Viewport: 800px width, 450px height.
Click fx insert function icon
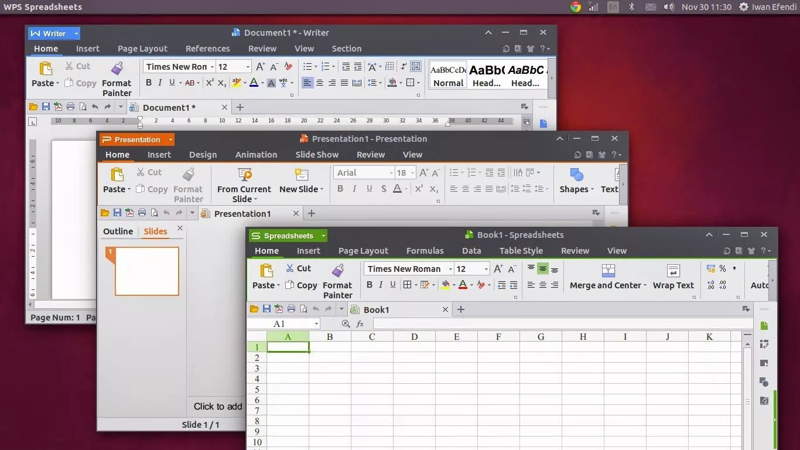point(360,324)
